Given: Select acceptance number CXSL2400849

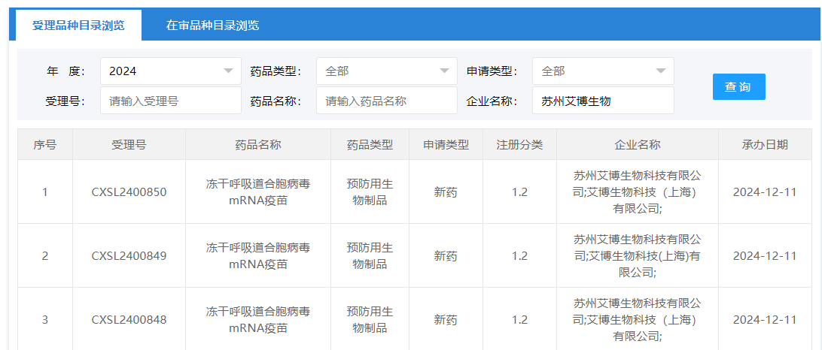Looking at the screenshot, I should (x=129, y=256).
